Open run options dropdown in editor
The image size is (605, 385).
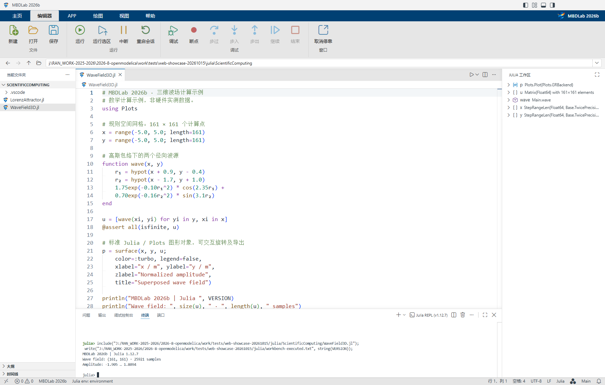point(477,75)
